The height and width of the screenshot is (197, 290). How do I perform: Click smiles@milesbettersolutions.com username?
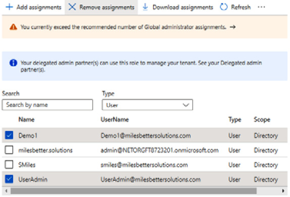click(144, 165)
